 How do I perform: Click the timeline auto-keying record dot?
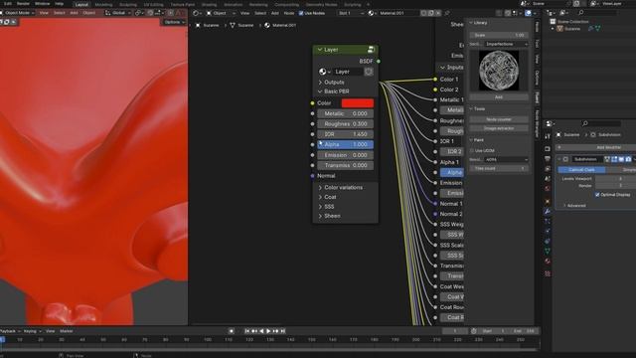pyautogui.click(x=232, y=331)
